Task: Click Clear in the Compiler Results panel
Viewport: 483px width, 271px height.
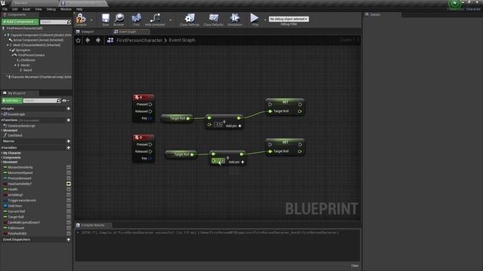Action: [355, 266]
